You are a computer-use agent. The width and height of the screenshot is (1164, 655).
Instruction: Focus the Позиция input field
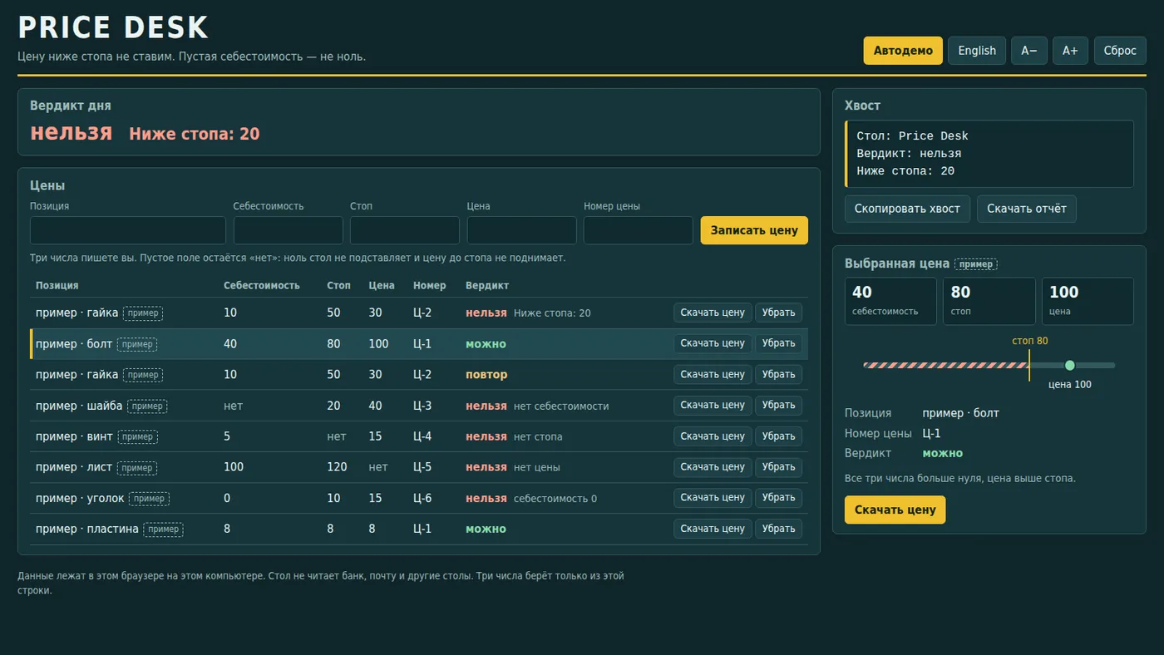click(128, 230)
